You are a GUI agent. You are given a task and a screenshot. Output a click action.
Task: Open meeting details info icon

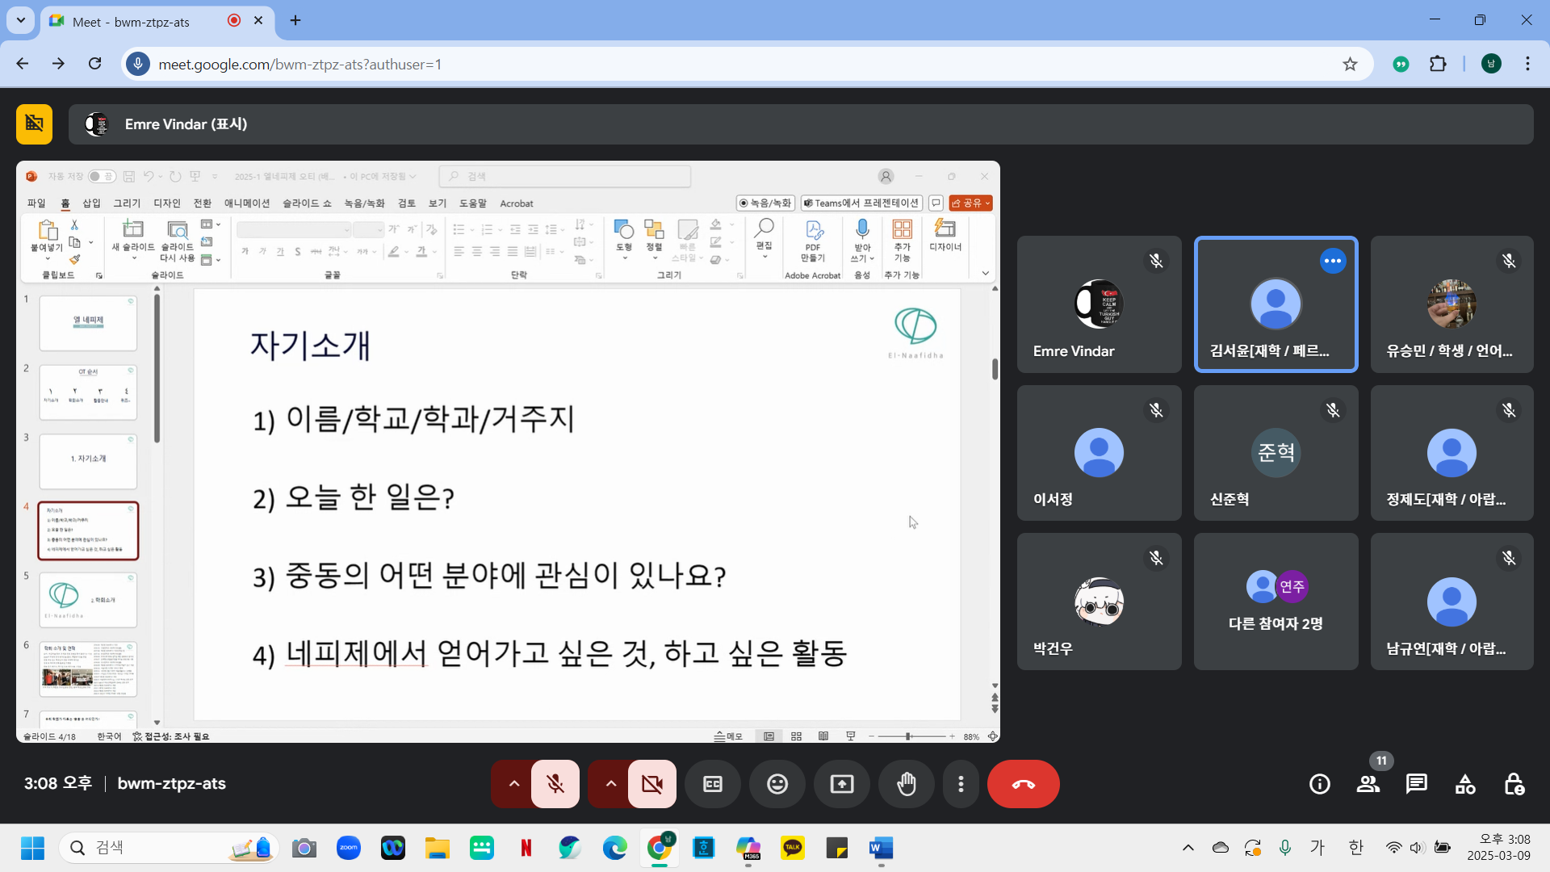1320,784
